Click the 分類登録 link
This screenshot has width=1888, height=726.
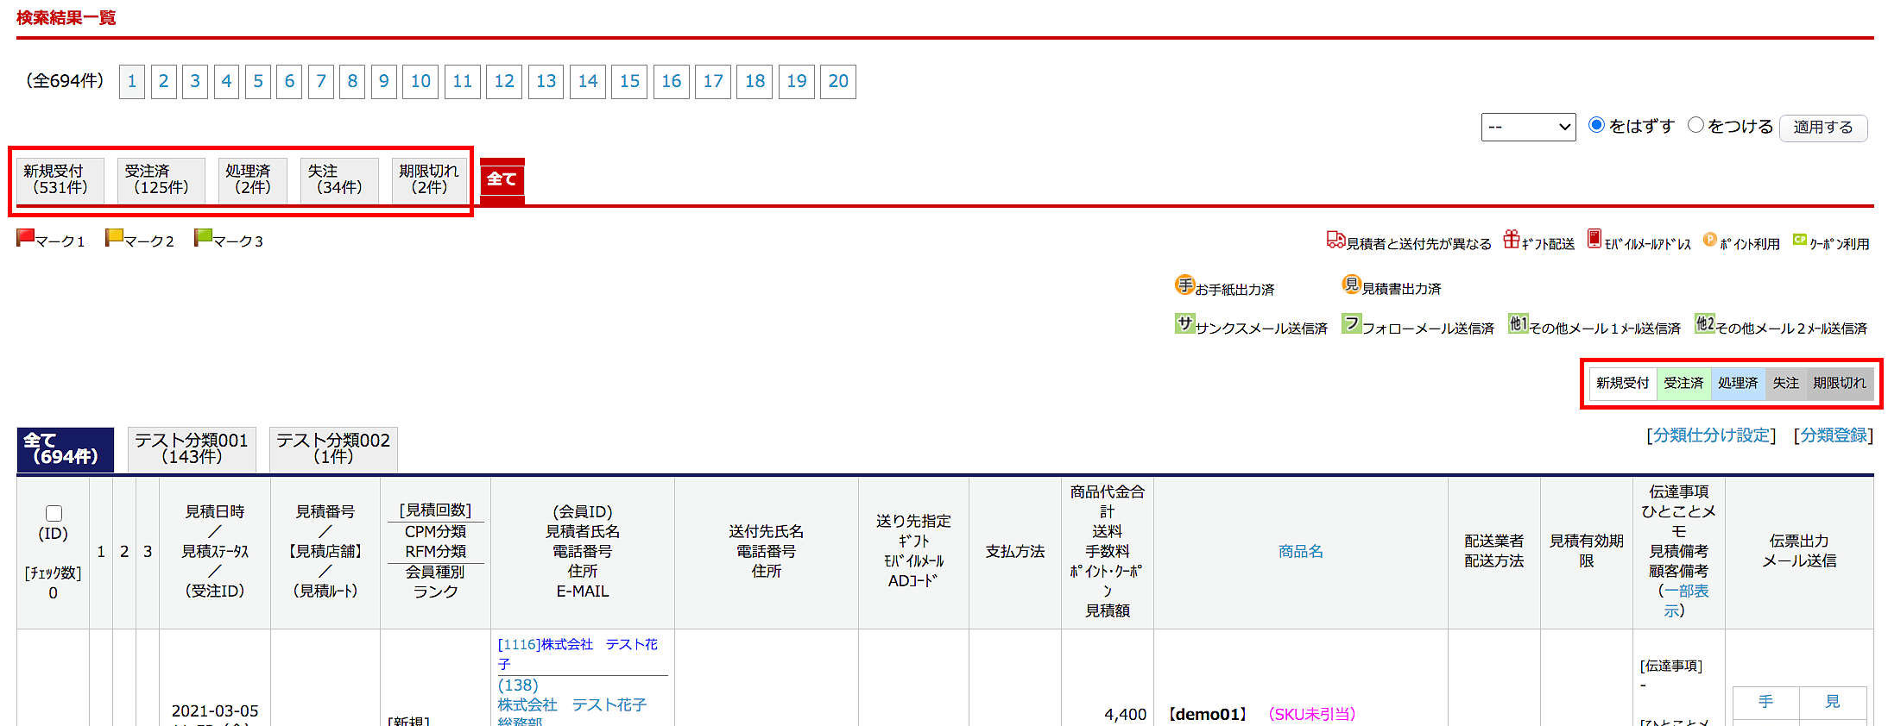pyautogui.click(x=1833, y=435)
